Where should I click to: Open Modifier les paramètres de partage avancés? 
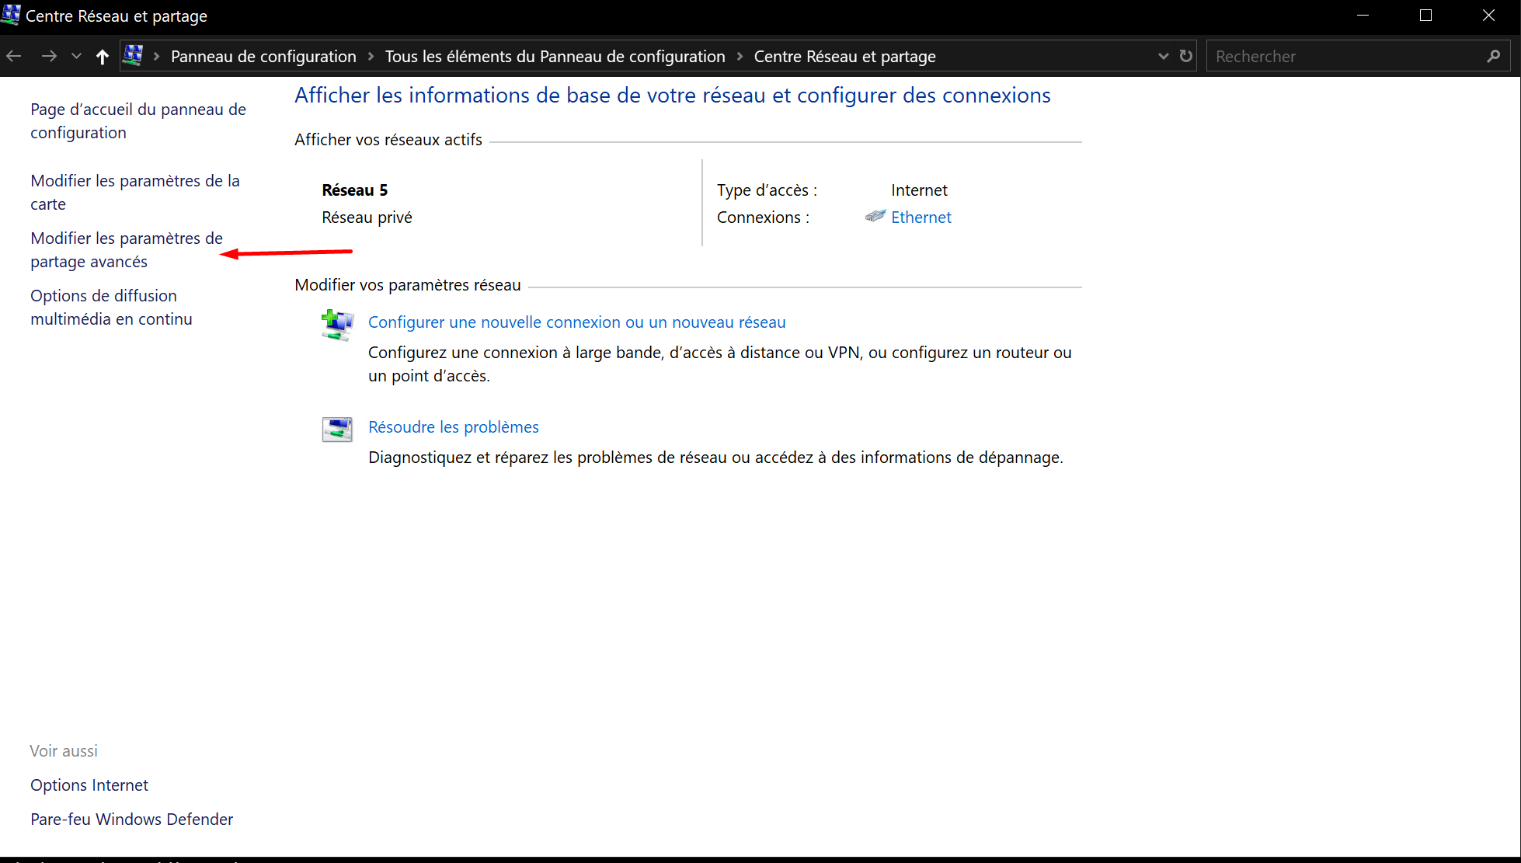[x=127, y=249]
